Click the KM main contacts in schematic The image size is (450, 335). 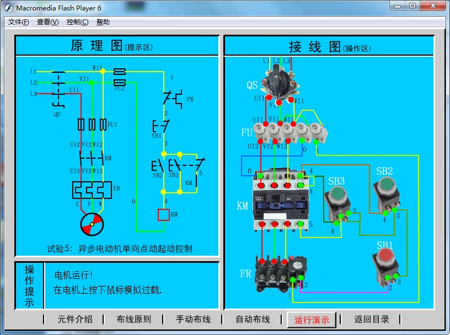pyautogui.click(x=92, y=158)
